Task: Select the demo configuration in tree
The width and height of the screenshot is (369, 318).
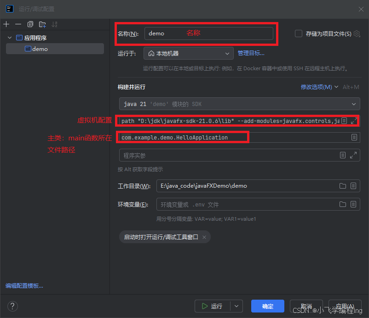Action: [x=55, y=49]
